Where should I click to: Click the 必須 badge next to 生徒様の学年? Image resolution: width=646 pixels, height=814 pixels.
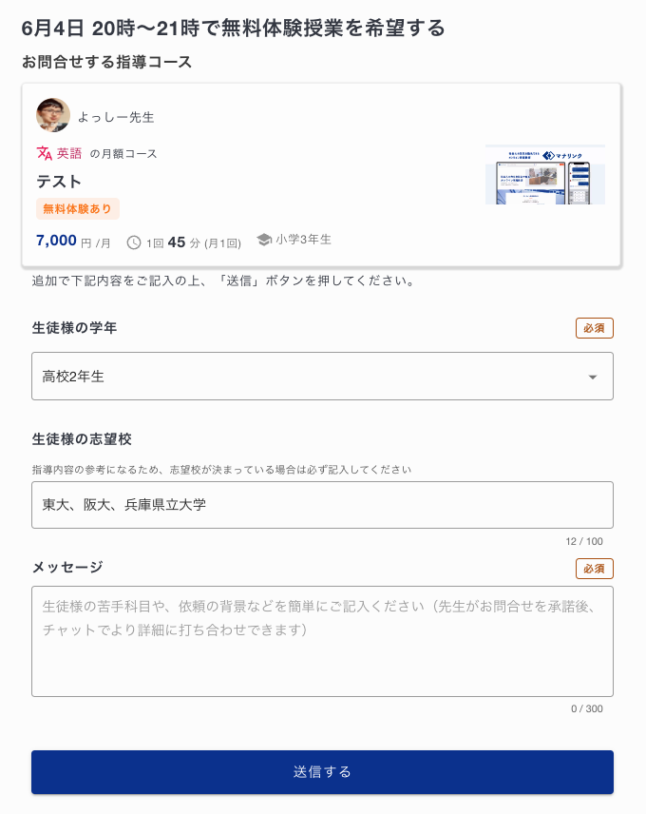[x=594, y=328]
